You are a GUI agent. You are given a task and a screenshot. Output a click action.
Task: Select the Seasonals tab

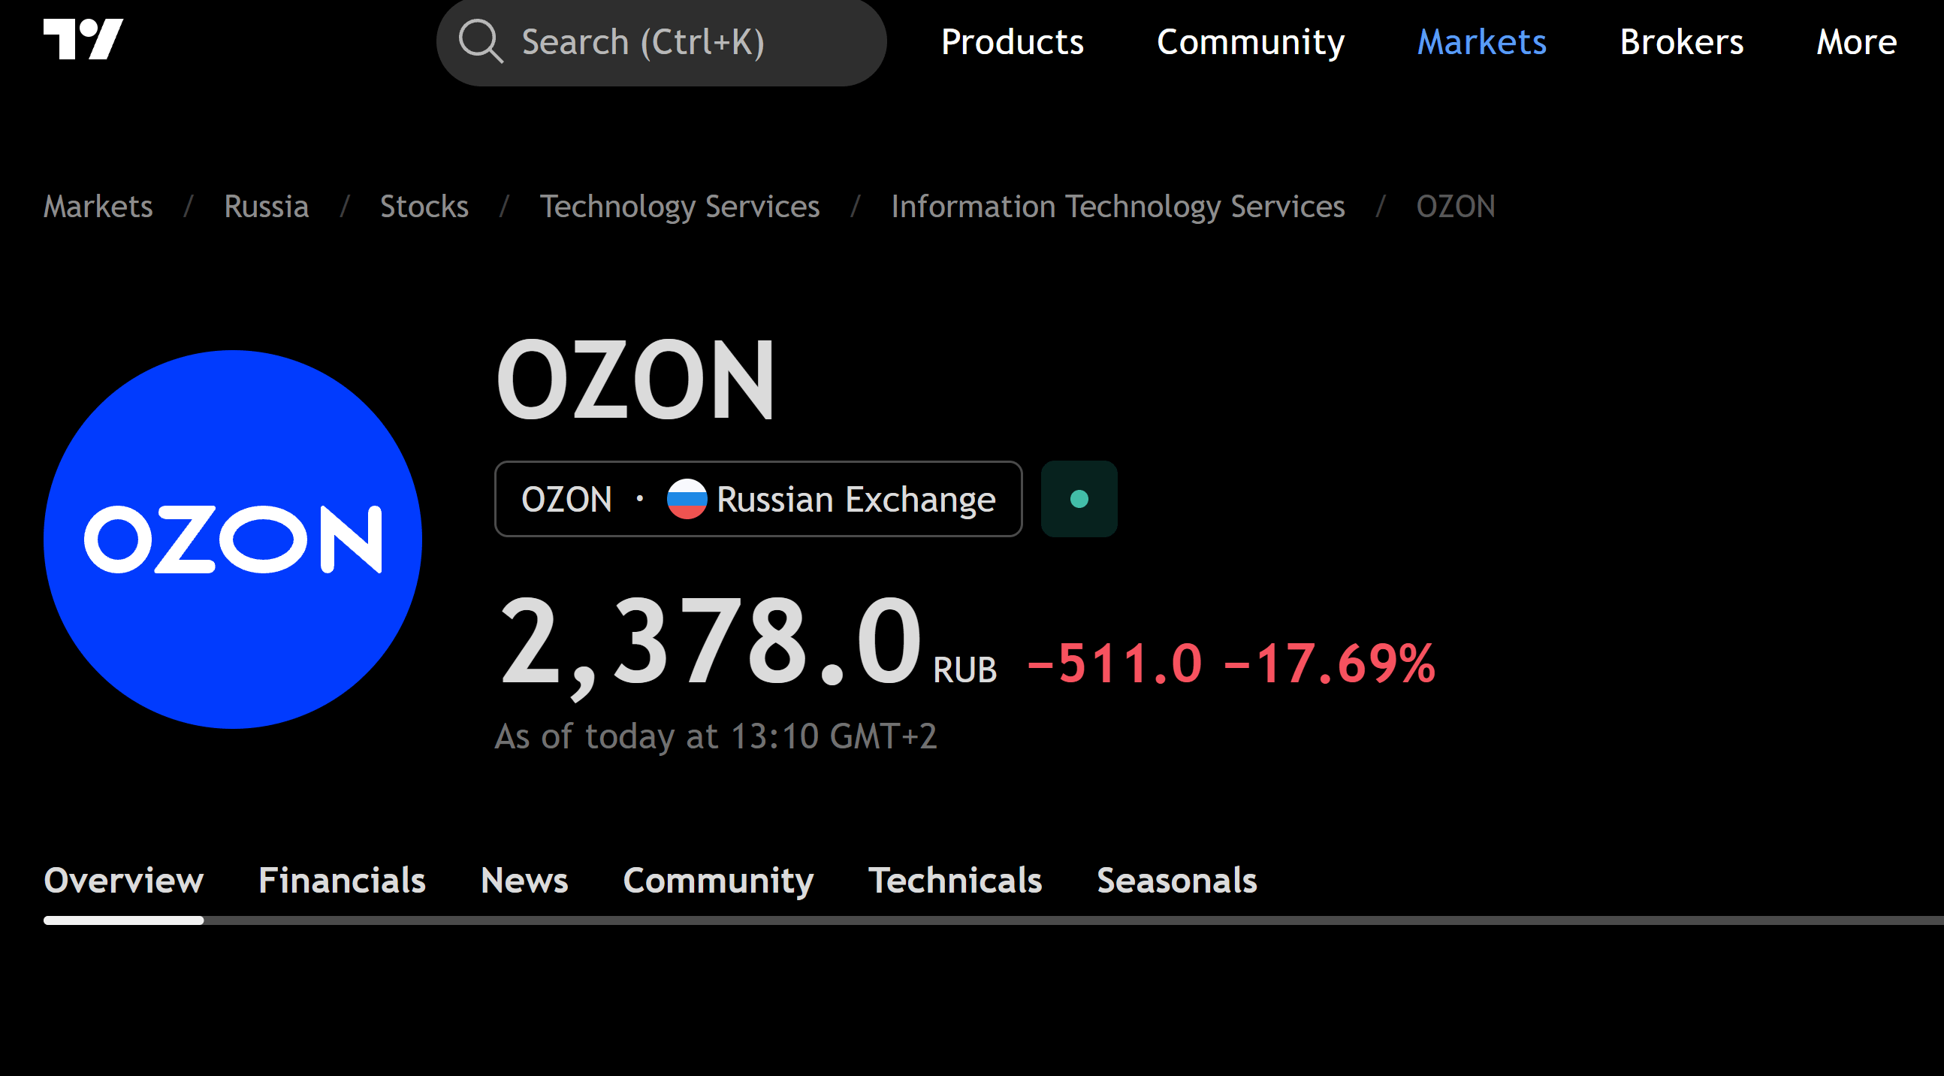pos(1176,881)
